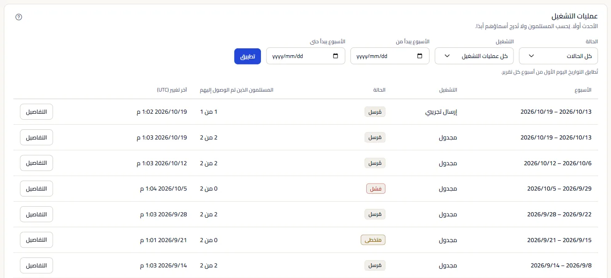Click timestamp '1:03 2026/9/28 م'
611x278 pixels.
pyautogui.click(x=163, y=214)
